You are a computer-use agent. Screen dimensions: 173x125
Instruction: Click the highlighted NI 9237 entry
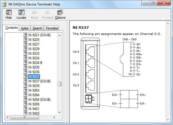pos(34,77)
